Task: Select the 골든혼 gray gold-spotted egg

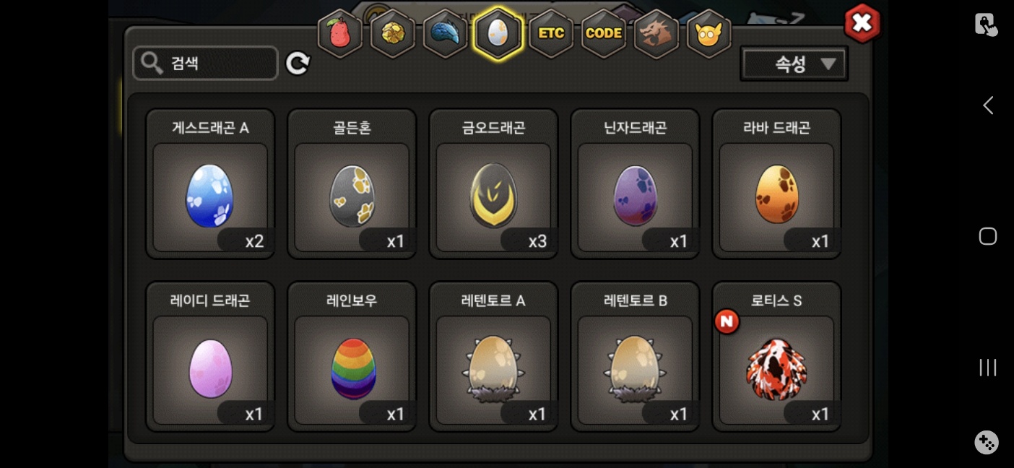Action: 352,184
